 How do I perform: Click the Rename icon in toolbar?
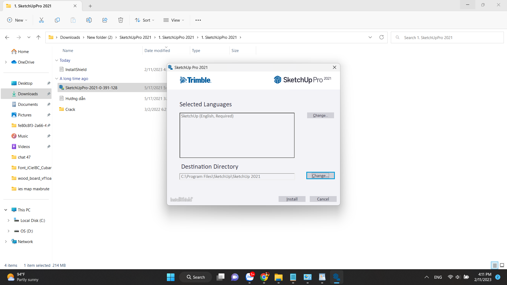pyautogui.click(x=89, y=20)
